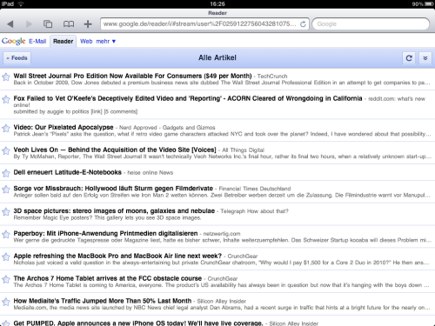The width and height of the screenshot is (435, 326).
Task: Star the Paperboy iPhone-Anwendung article
Action: 6,235
